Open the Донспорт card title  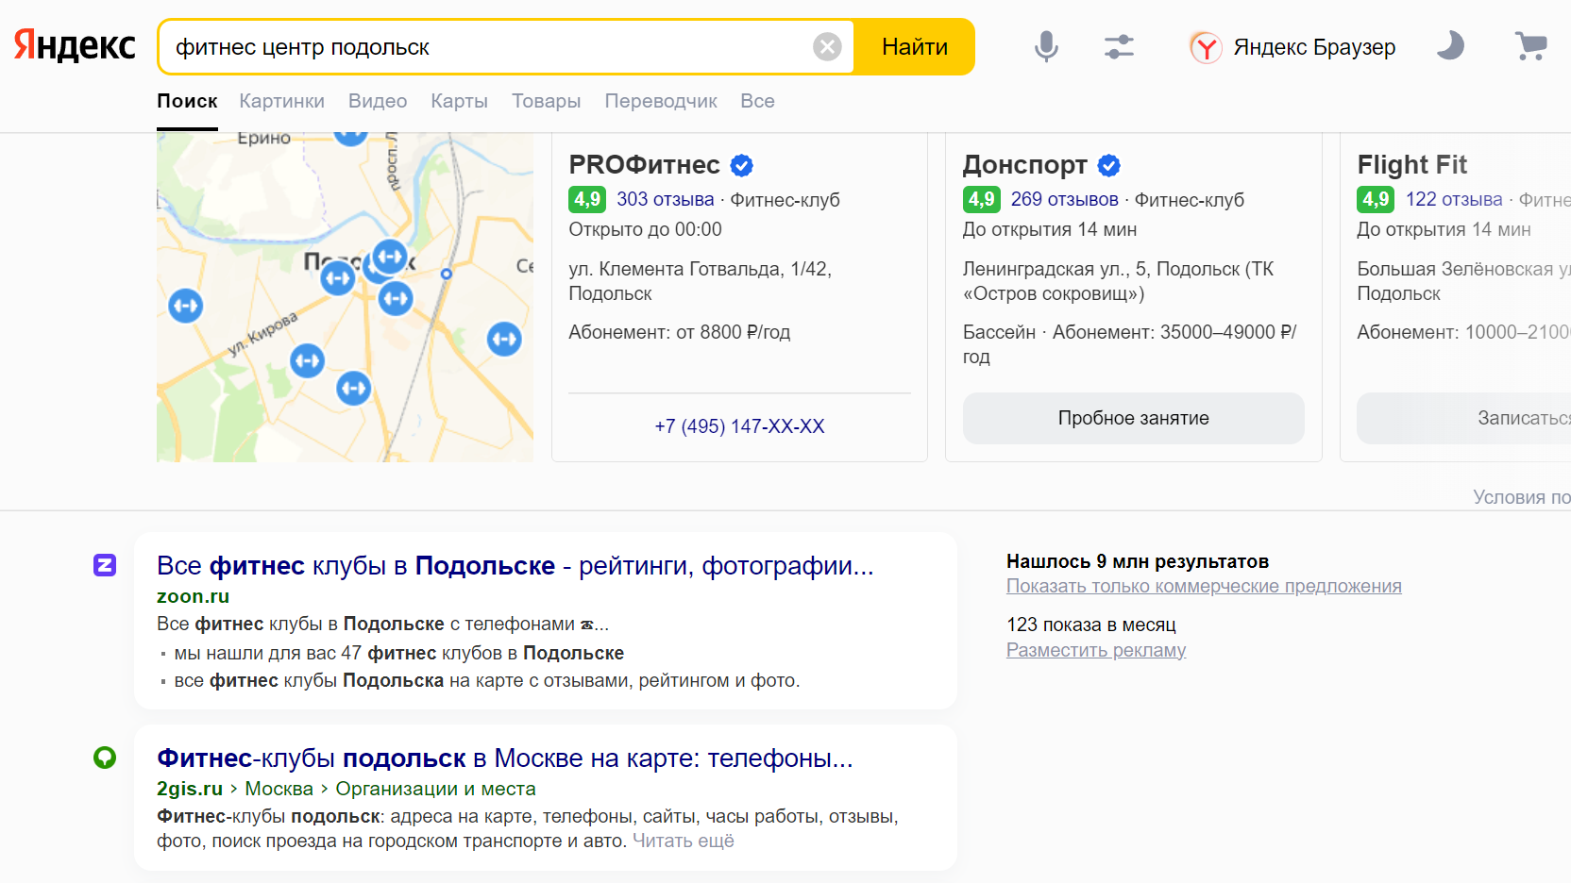coord(1024,165)
